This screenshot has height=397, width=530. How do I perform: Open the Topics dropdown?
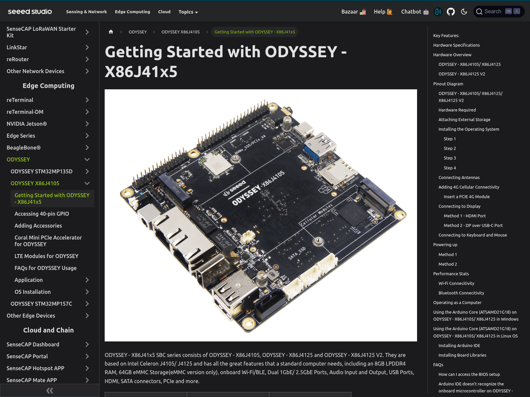[x=188, y=12]
